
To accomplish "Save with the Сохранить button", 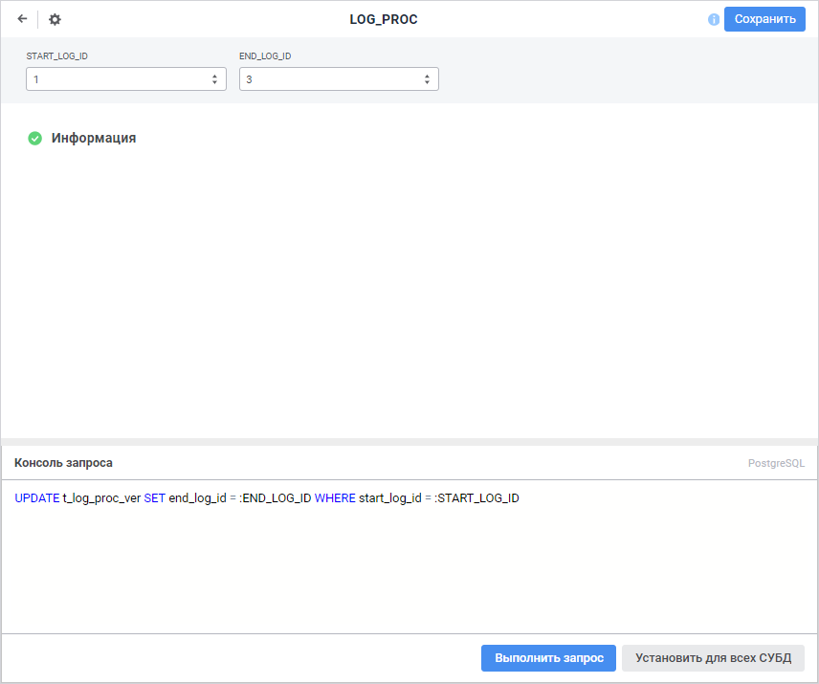I will (764, 19).
